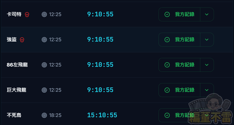Click the green check icon in 卡司特 row

(167, 14)
